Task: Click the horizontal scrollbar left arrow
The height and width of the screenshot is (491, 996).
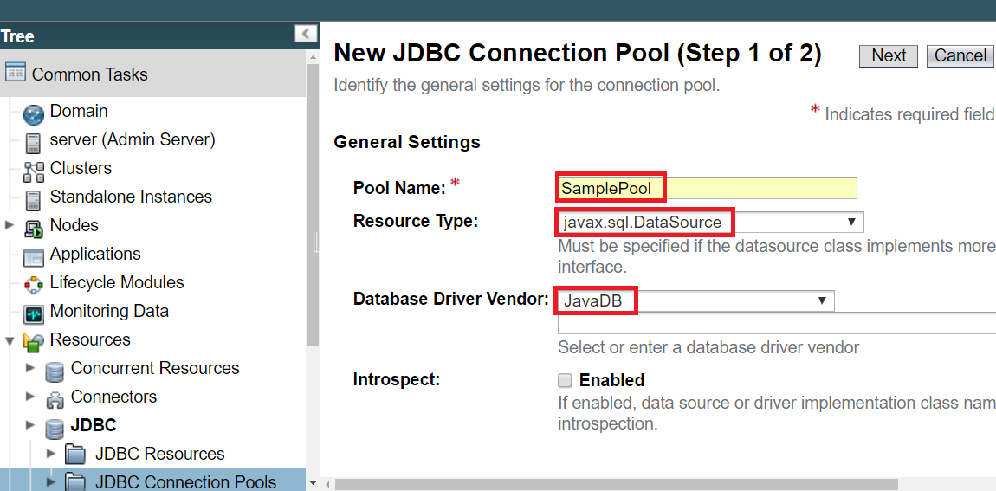Action: [x=327, y=485]
